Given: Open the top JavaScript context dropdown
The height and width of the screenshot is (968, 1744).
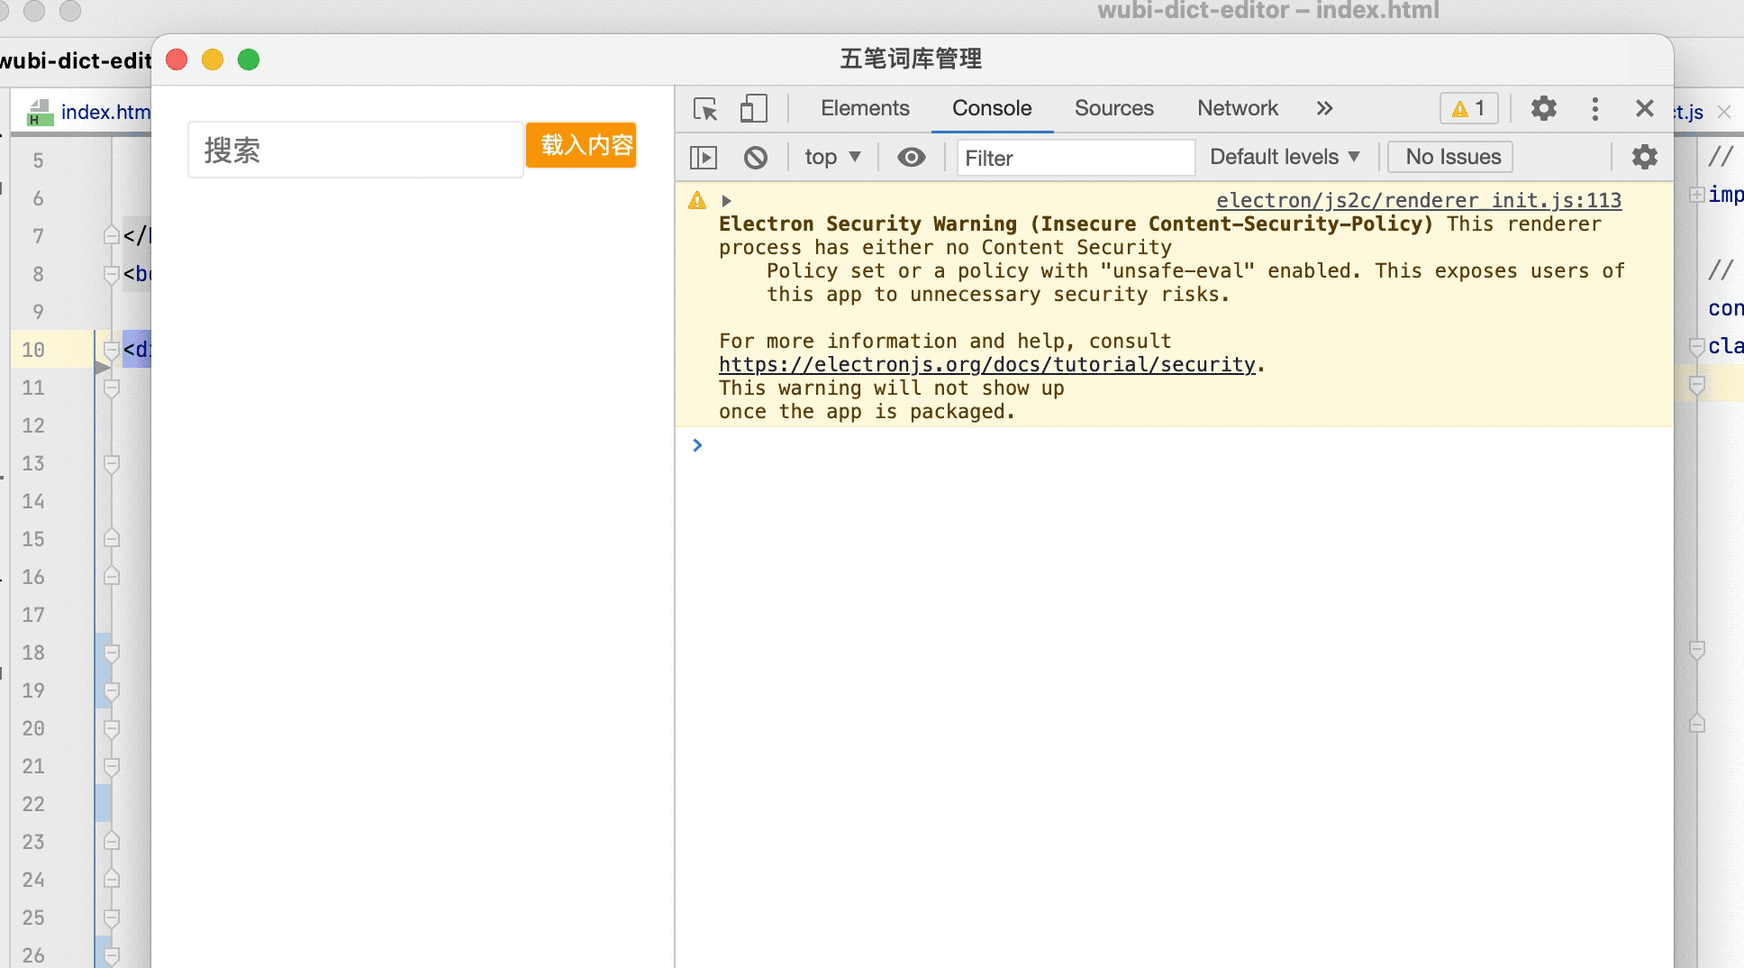Looking at the screenshot, I should [831, 158].
